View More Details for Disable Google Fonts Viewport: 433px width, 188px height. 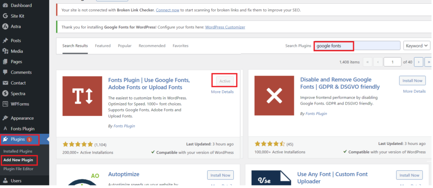tap(414, 91)
